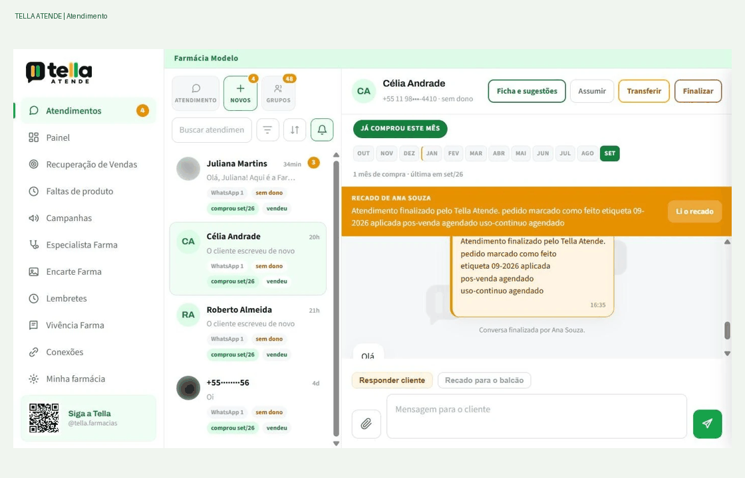Click the Buscar atendimento search field
Screen dimensions: 745x478
pos(212,130)
